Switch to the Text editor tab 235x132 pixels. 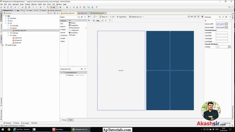pyautogui.click(x=70, y=120)
